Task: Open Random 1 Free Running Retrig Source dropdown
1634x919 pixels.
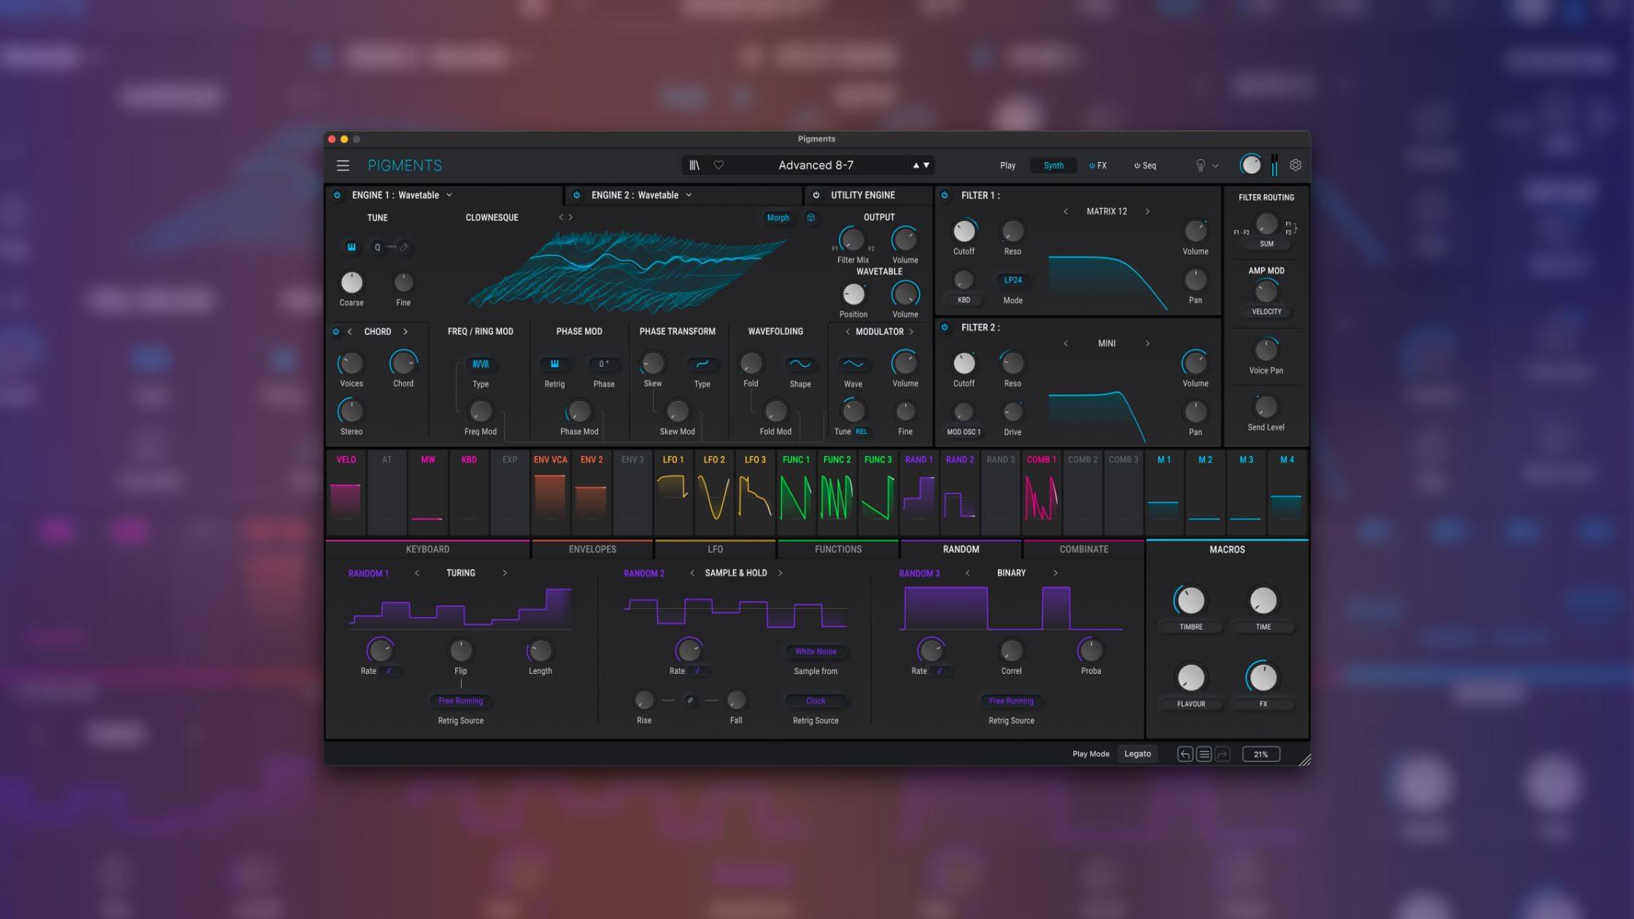Action: [460, 701]
